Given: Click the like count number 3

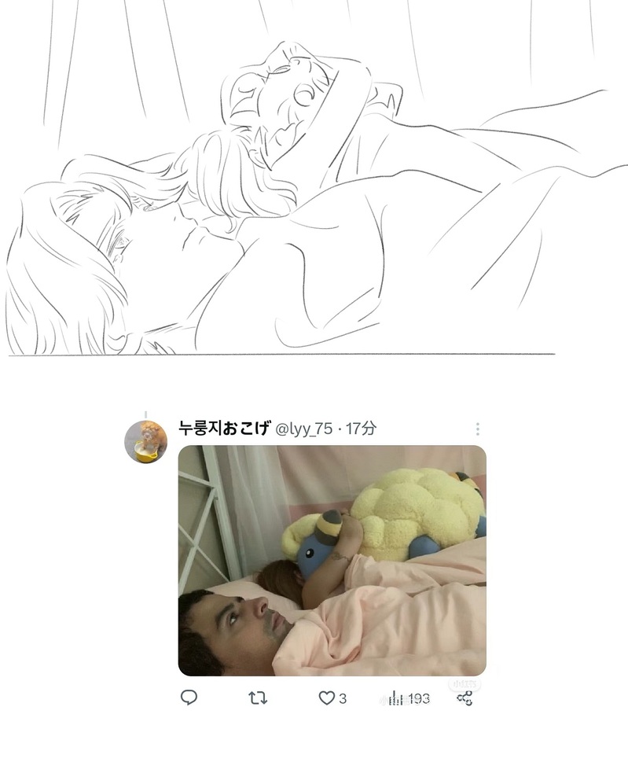Looking at the screenshot, I should click(x=343, y=698).
